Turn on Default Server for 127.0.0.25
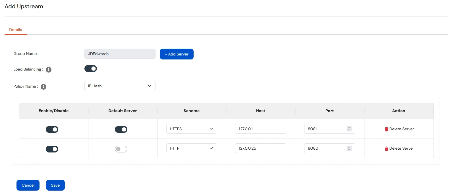Image resolution: width=454 pixels, height=196 pixels. (121, 149)
